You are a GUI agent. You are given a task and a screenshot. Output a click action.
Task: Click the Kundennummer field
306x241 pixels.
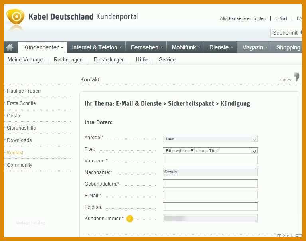coord(210,218)
